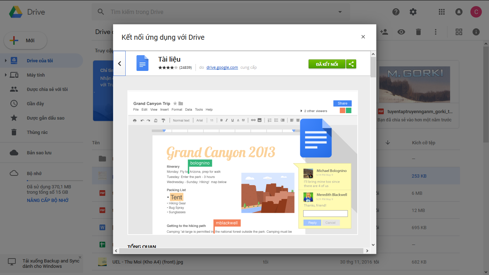Expand Drive của tôi tree
489x275 pixels.
(5, 61)
